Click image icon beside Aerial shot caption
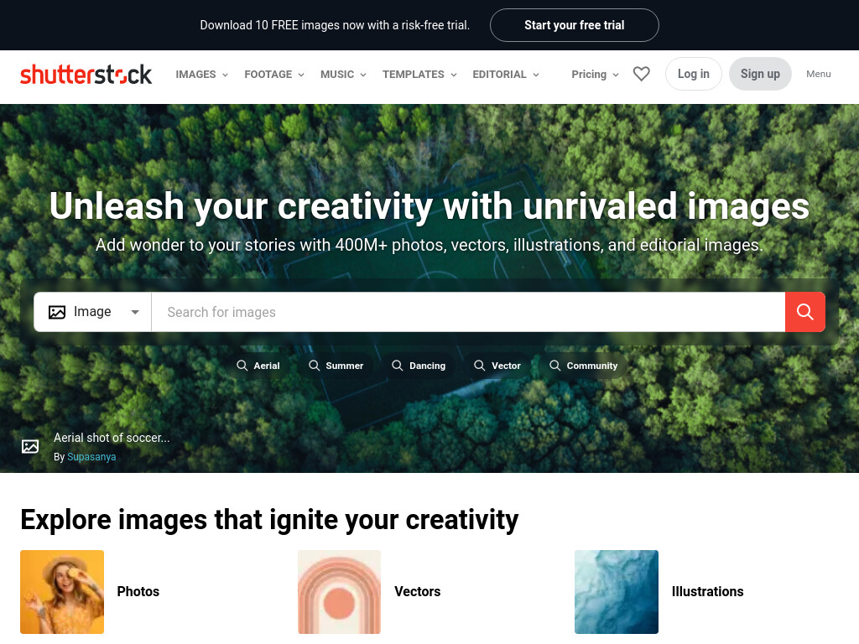Screen dimensions: 859x644 [x=30, y=446]
